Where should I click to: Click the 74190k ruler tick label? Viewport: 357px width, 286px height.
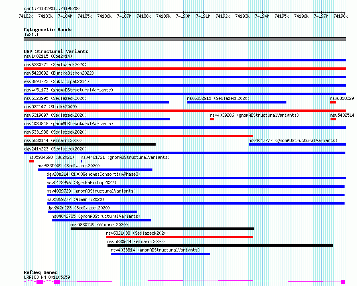coord(183,16)
